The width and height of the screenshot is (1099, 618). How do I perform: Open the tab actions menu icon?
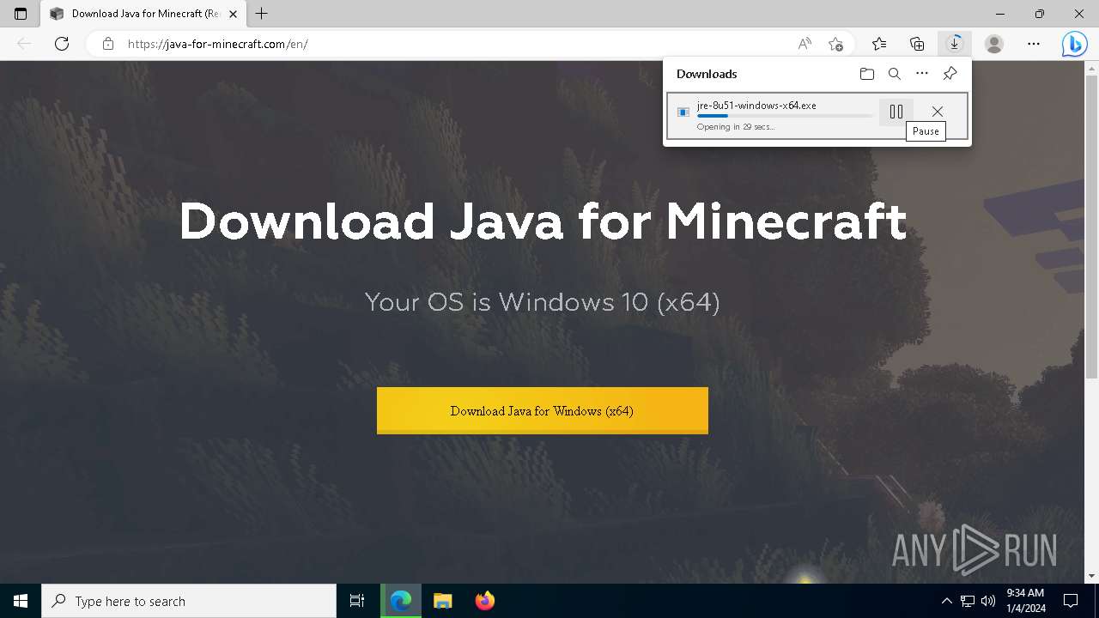[21, 14]
